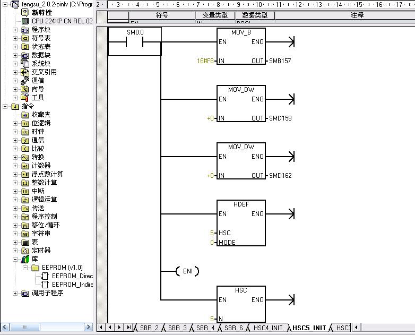Switch to the SBR_2 tab

(x=149, y=328)
